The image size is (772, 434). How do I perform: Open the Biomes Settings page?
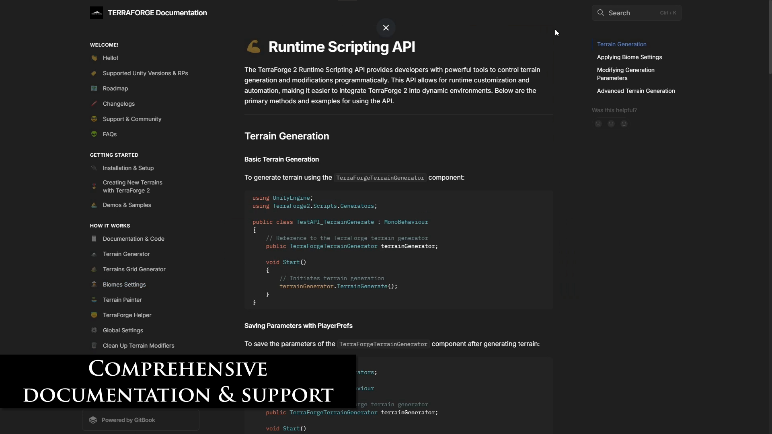pyautogui.click(x=124, y=285)
